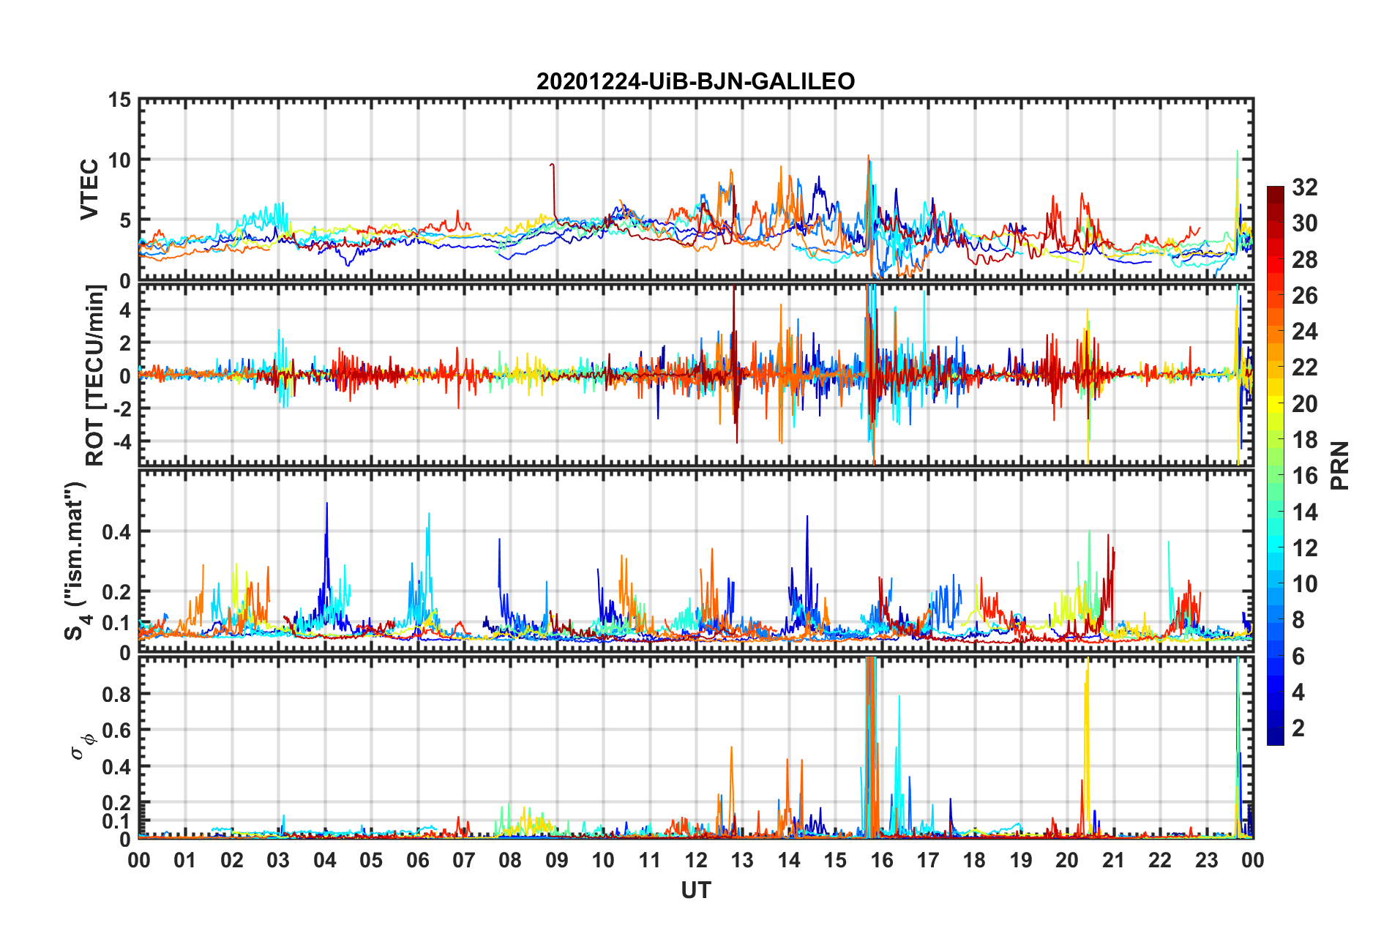Click colorbar PRN tick 16
The image size is (1392, 931).
(1305, 476)
